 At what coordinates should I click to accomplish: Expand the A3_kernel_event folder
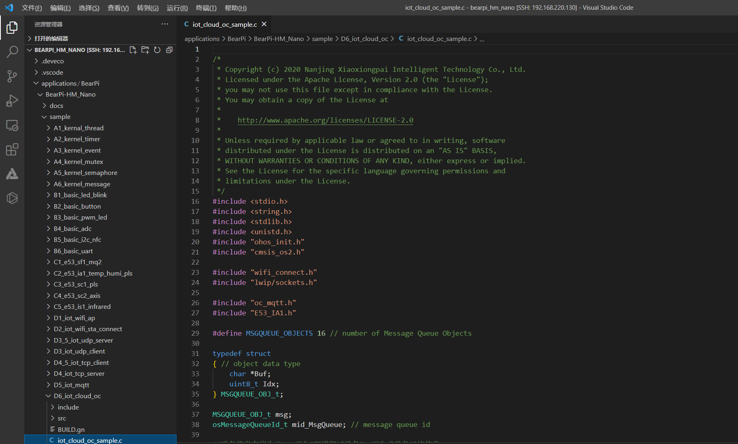click(x=100, y=150)
